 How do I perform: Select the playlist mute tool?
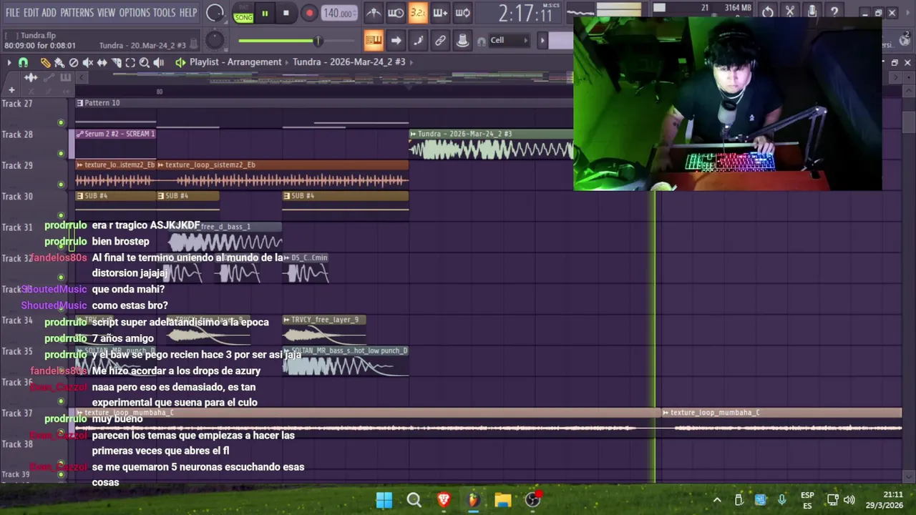(x=87, y=62)
